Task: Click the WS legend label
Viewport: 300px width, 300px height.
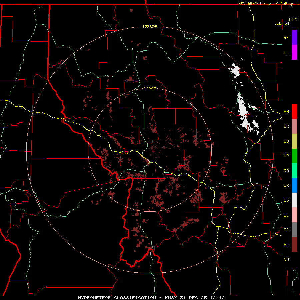Action: click(286, 185)
